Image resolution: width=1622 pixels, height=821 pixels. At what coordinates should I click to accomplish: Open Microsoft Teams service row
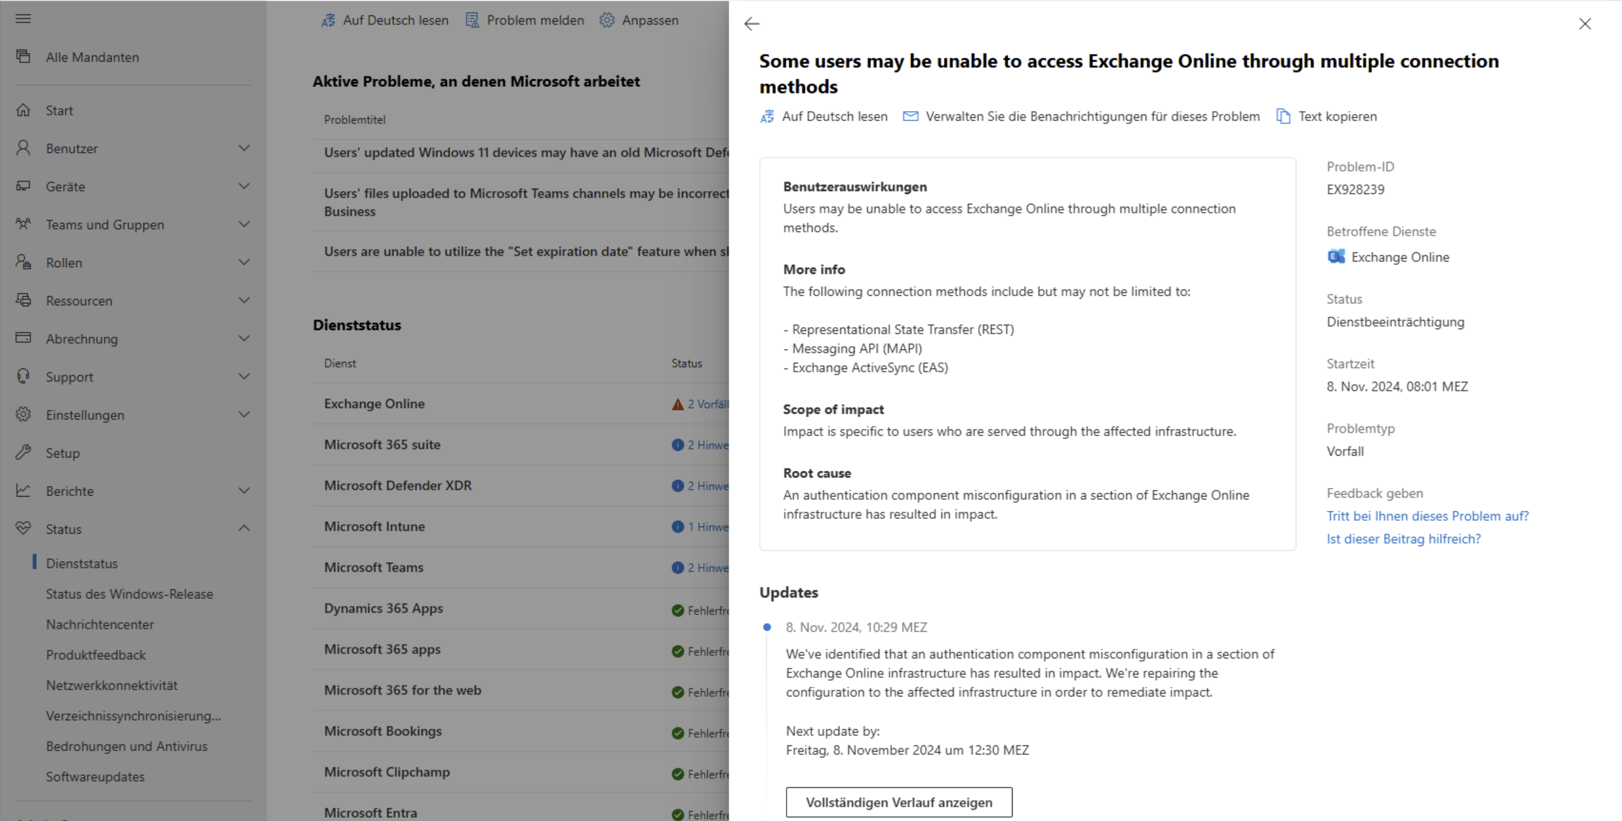[374, 567]
